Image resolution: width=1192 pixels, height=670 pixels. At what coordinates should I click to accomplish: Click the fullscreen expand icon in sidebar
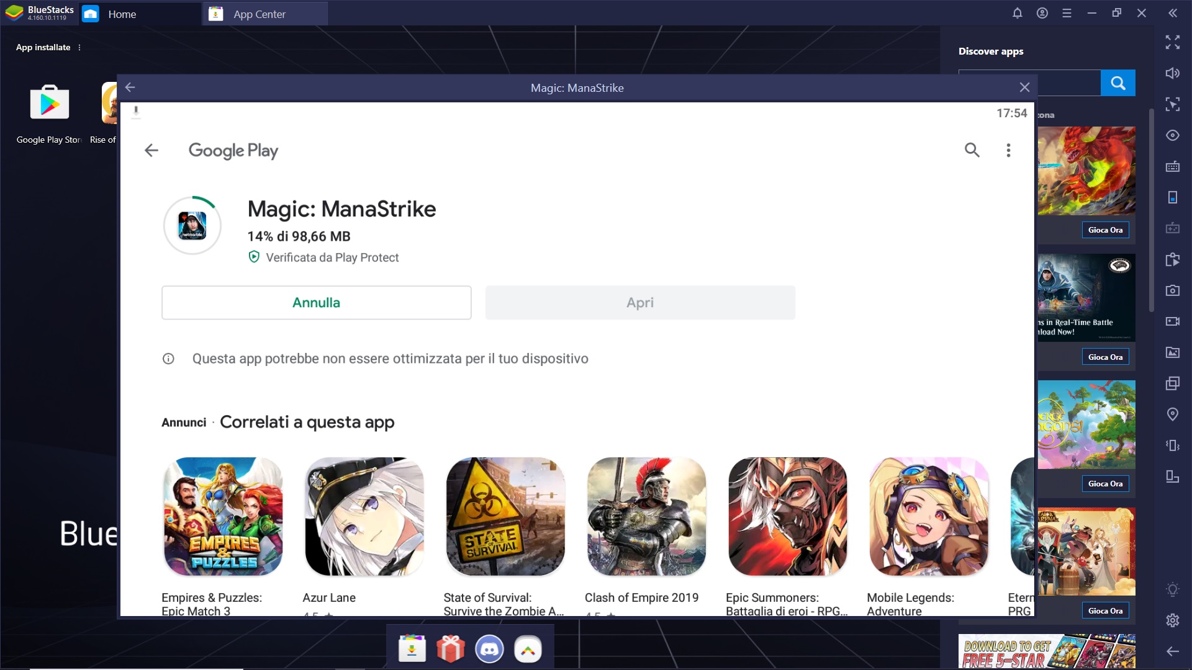point(1172,42)
